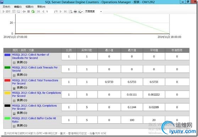This screenshot has width=198, height=137.
Task: Click the second layout icon left of Back arrow
Action: 18,11
